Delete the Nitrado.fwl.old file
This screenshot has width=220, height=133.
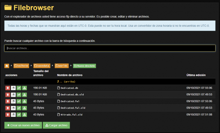click(8, 115)
